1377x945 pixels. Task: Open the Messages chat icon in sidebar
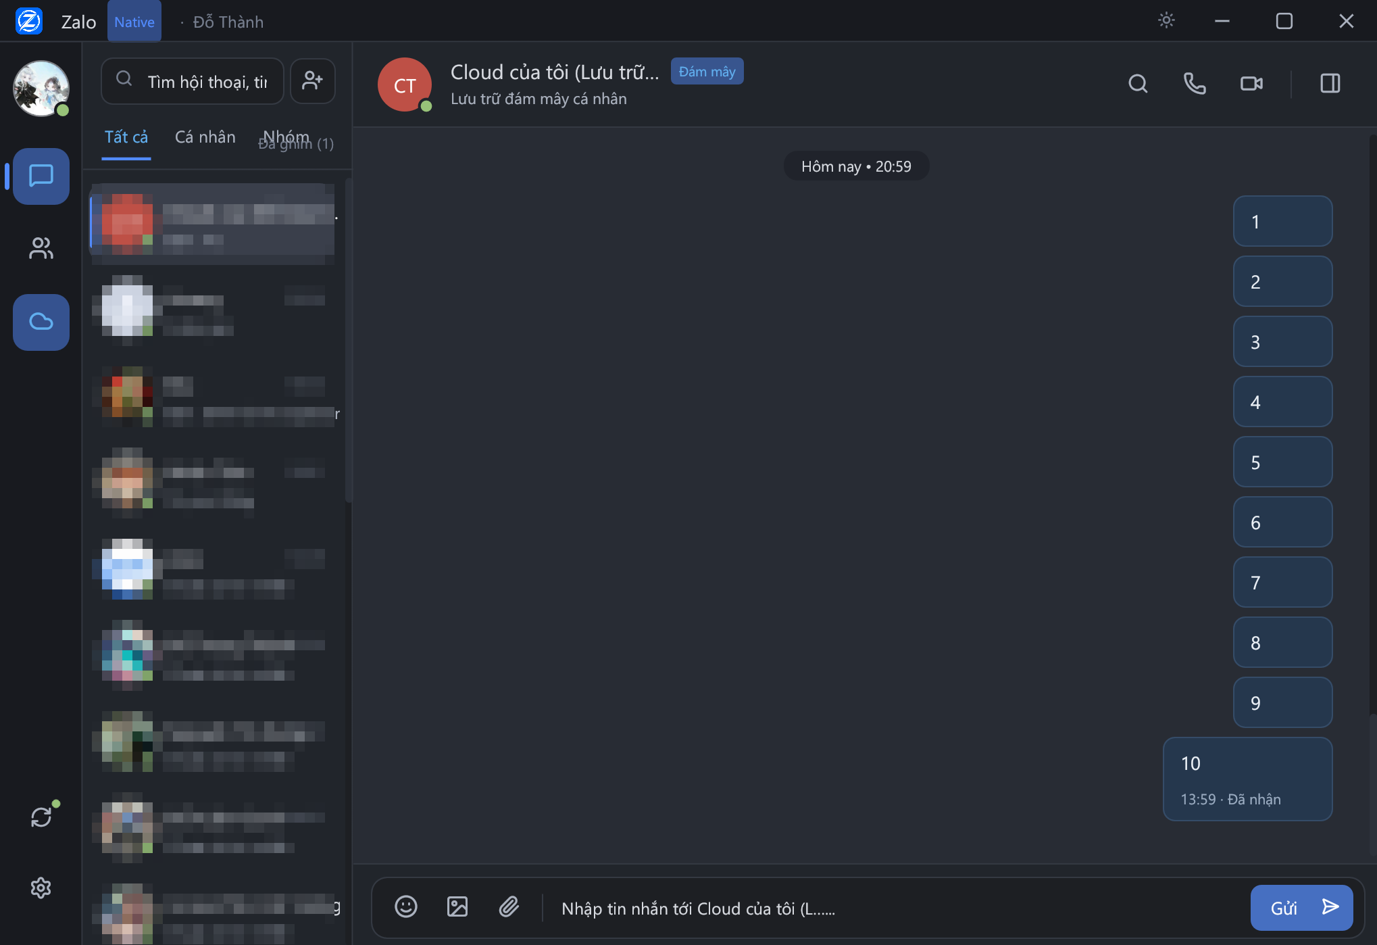click(41, 176)
